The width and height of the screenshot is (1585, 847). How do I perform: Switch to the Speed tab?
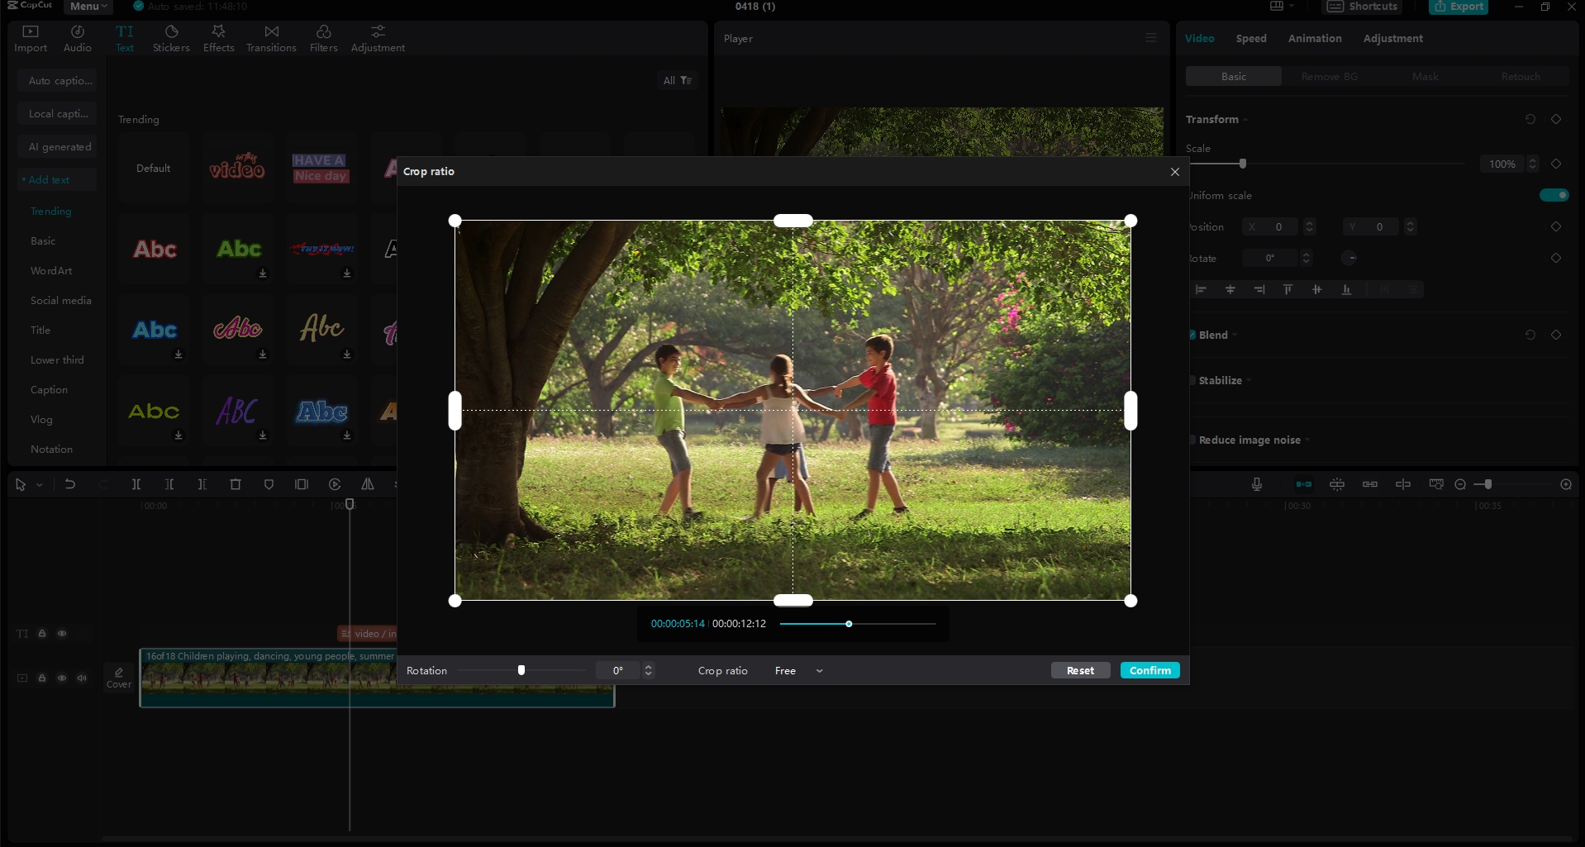(x=1250, y=38)
